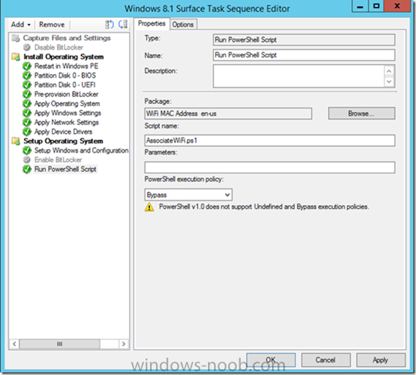The height and width of the screenshot is (375, 416).
Task: Minimize the Task Sequence Editor window
Action: [360, 6]
